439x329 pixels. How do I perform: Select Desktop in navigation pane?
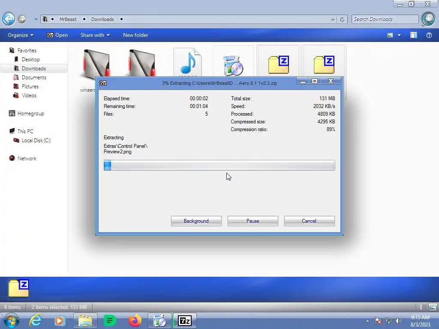[x=30, y=59]
